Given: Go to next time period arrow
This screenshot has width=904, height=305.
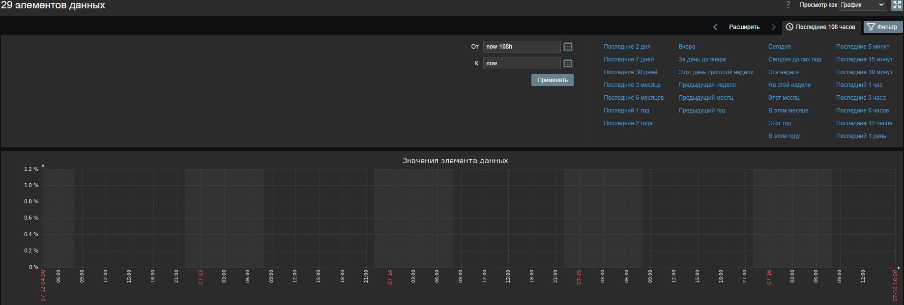Looking at the screenshot, I should coord(773,27).
